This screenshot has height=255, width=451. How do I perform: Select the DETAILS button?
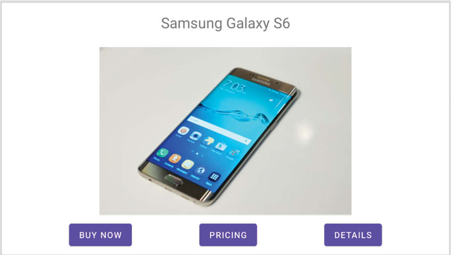(353, 235)
